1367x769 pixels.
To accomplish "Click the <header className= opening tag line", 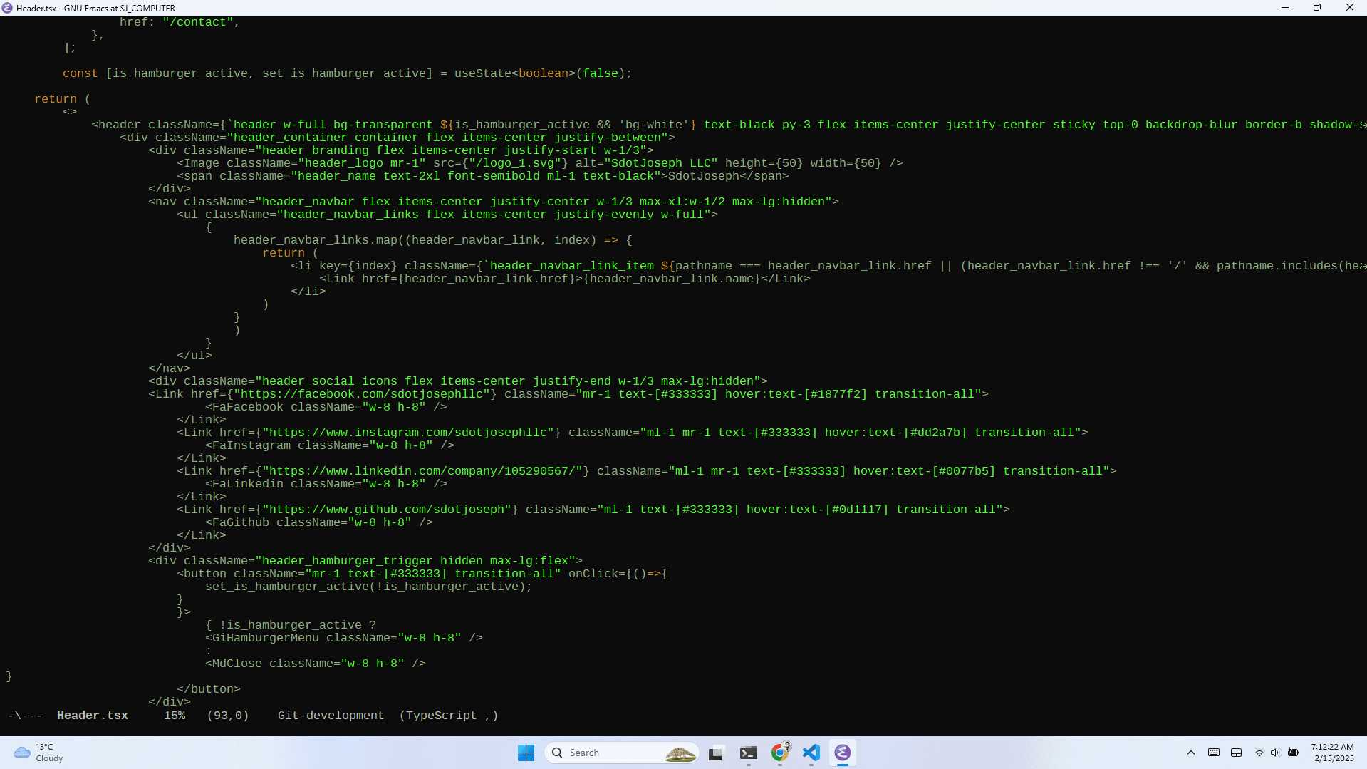I will point(729,125).
